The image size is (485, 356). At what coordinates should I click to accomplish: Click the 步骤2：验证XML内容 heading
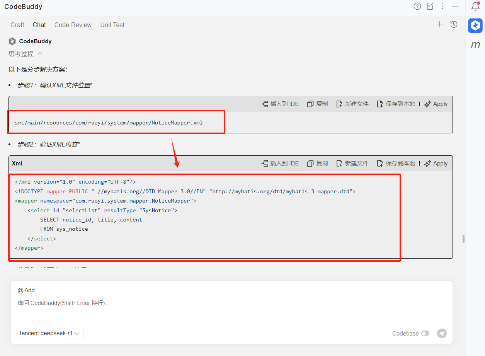tap(48, 145)
